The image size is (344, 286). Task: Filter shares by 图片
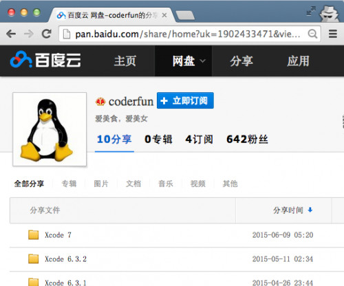point(101,184)
